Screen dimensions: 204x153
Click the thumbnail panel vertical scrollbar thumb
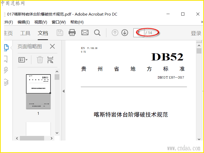pos(57,77)
